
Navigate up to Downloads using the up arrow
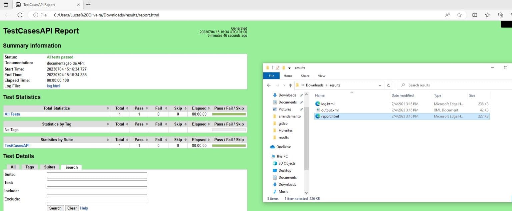(x=290, y=85)
